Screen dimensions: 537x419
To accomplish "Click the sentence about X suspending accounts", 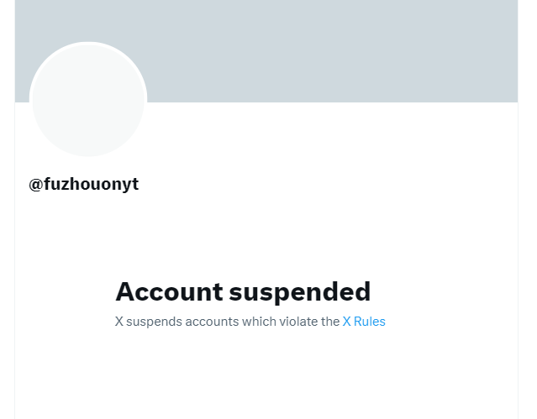I will pyautogui.click(x=227, y=321).
